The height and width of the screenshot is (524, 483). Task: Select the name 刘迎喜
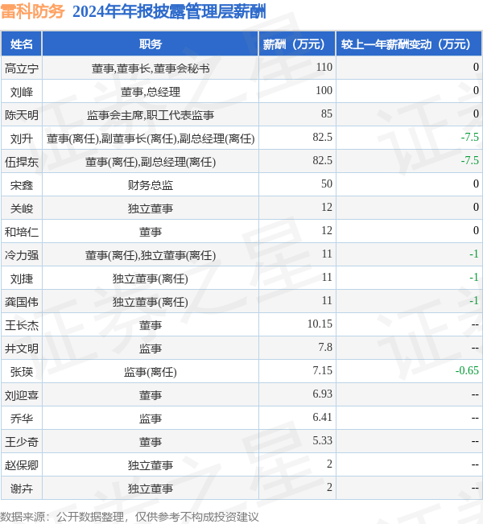[x=22, y=395]
